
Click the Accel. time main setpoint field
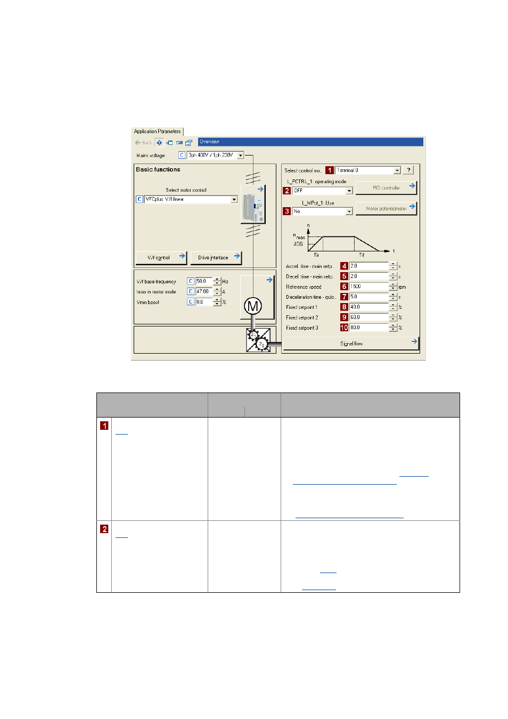click(369, 266)
